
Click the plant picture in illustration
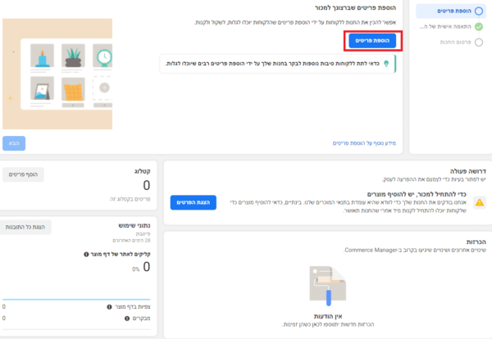tap(71, 58)
